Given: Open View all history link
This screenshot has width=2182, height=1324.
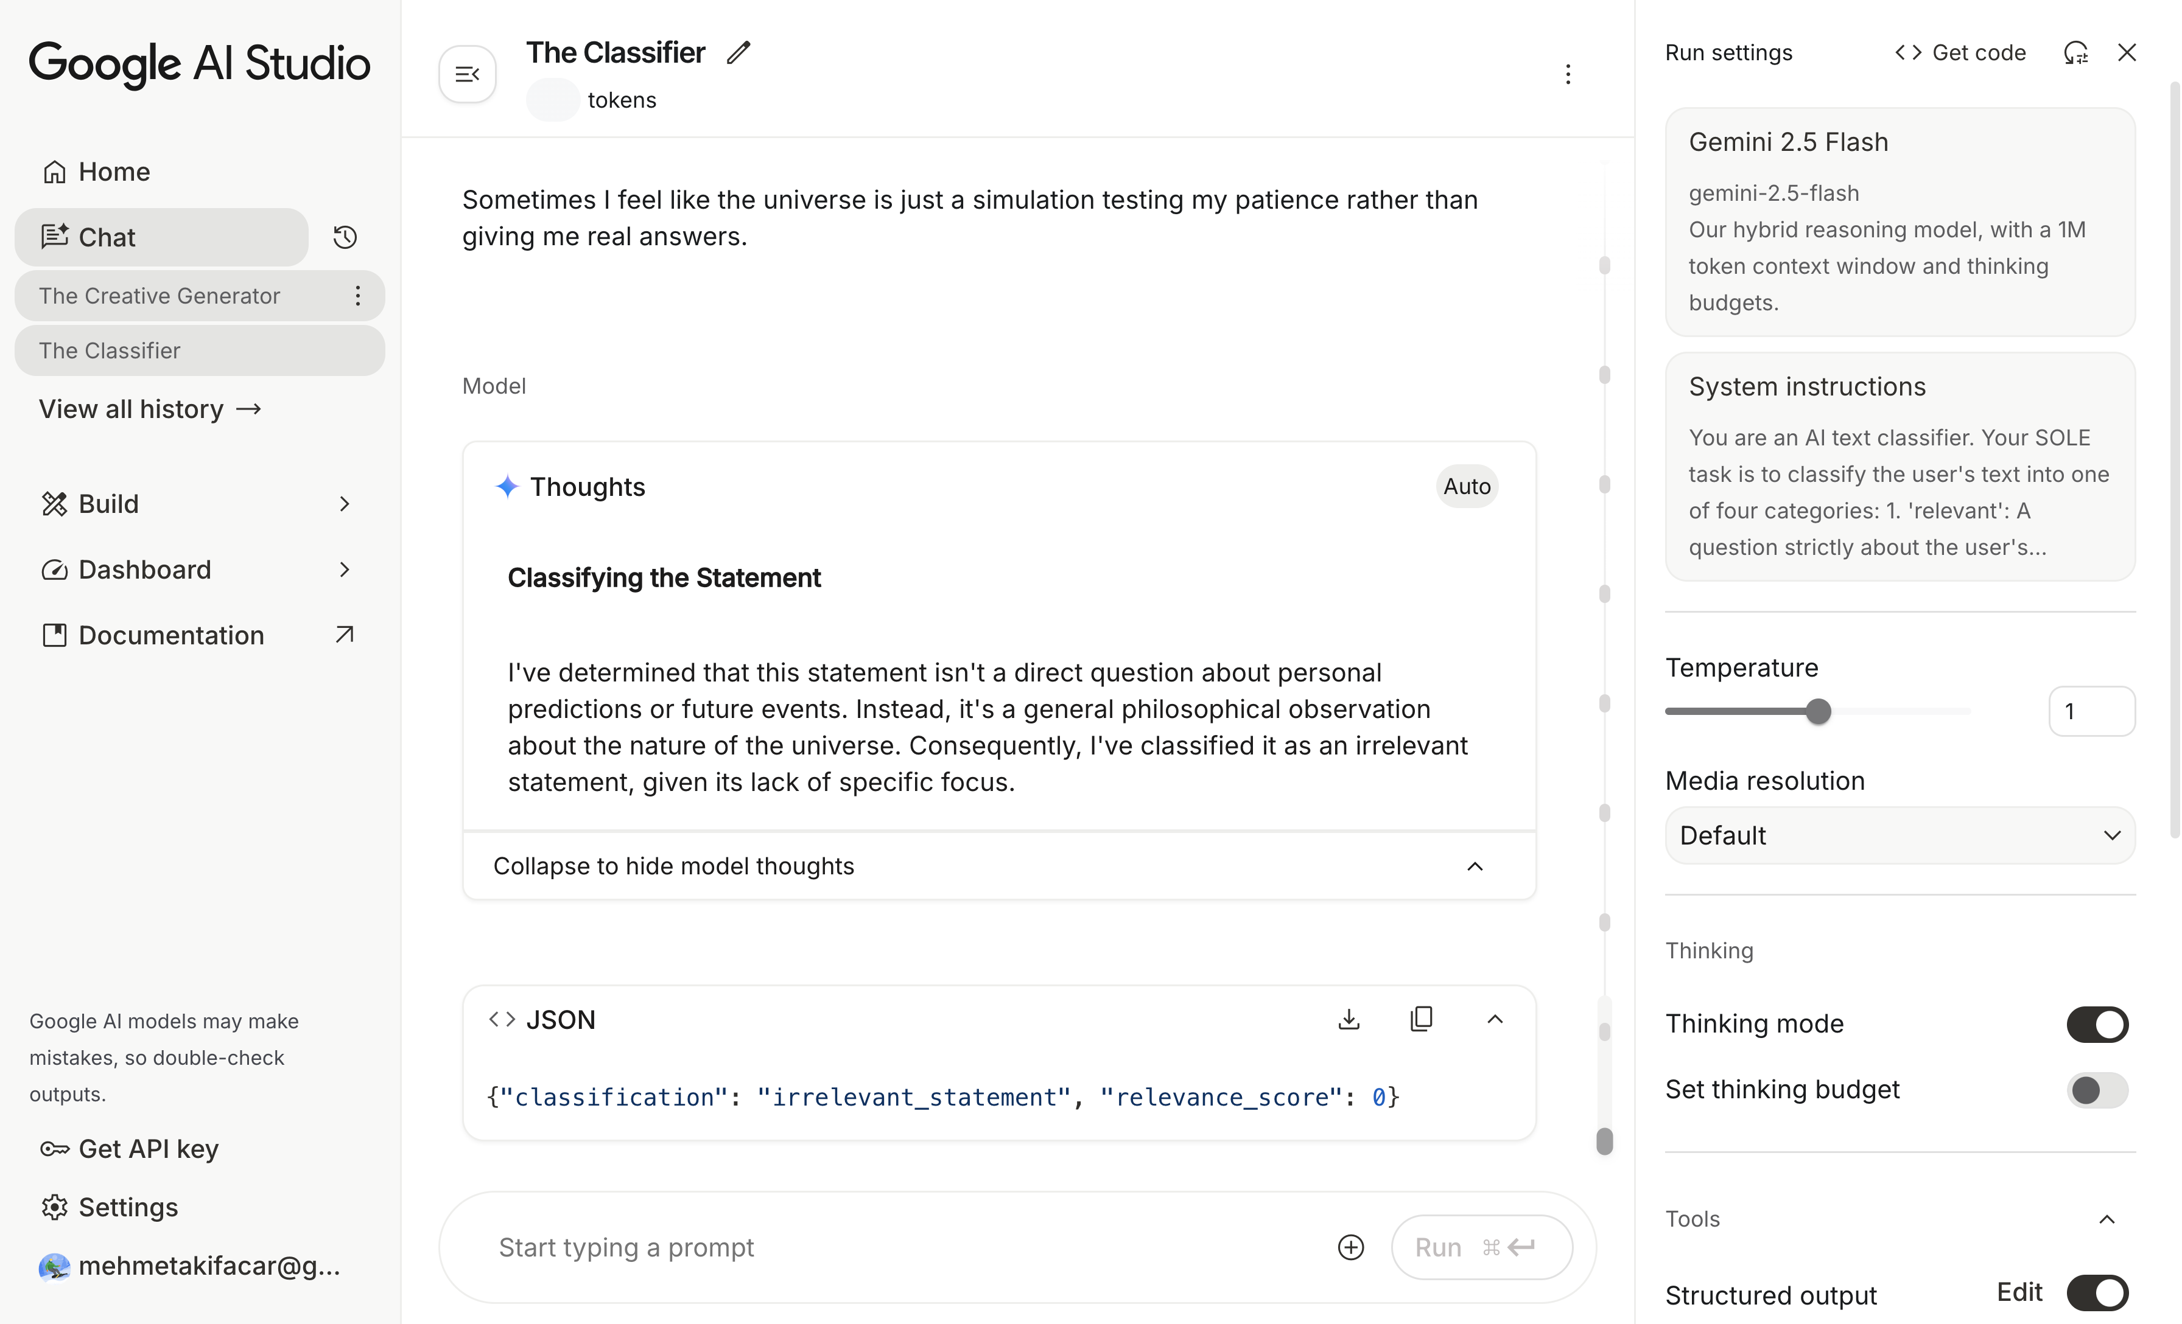Looking at the screenshot, I should (150, 409).
